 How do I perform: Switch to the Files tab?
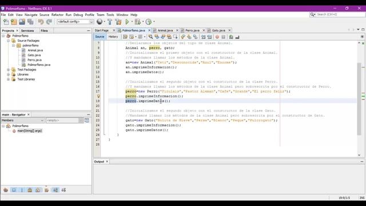[44, 30]
